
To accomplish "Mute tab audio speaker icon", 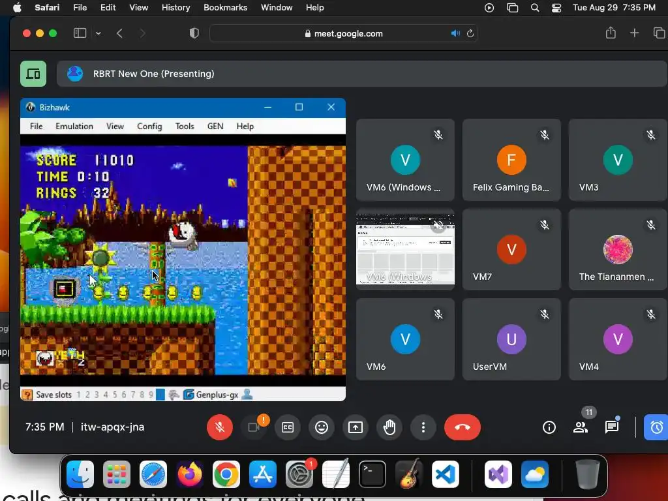I will [x=455, y=33].
